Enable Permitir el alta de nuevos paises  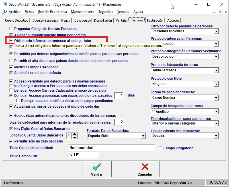[x=11, y=61]
